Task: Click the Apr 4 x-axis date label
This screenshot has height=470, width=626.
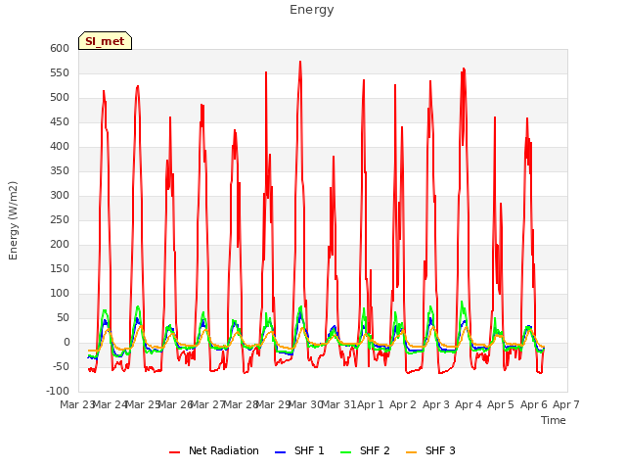Action: coord(469,404)
